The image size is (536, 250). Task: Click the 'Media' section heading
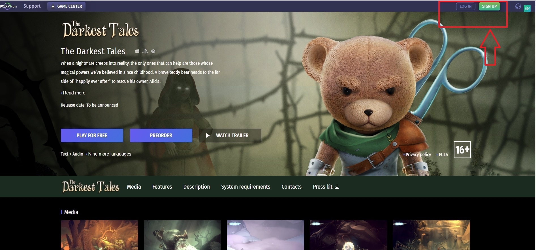[71, 212]
